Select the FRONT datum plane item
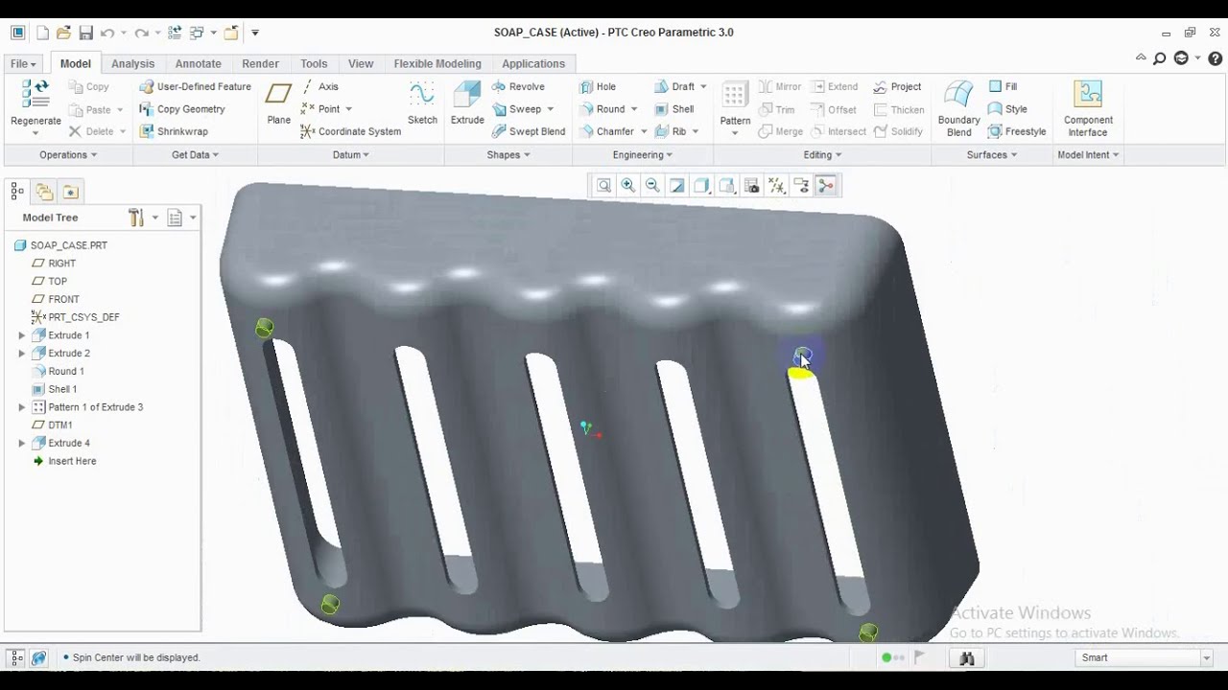This screenshot has width=1228, height=690. coord(56,299)
